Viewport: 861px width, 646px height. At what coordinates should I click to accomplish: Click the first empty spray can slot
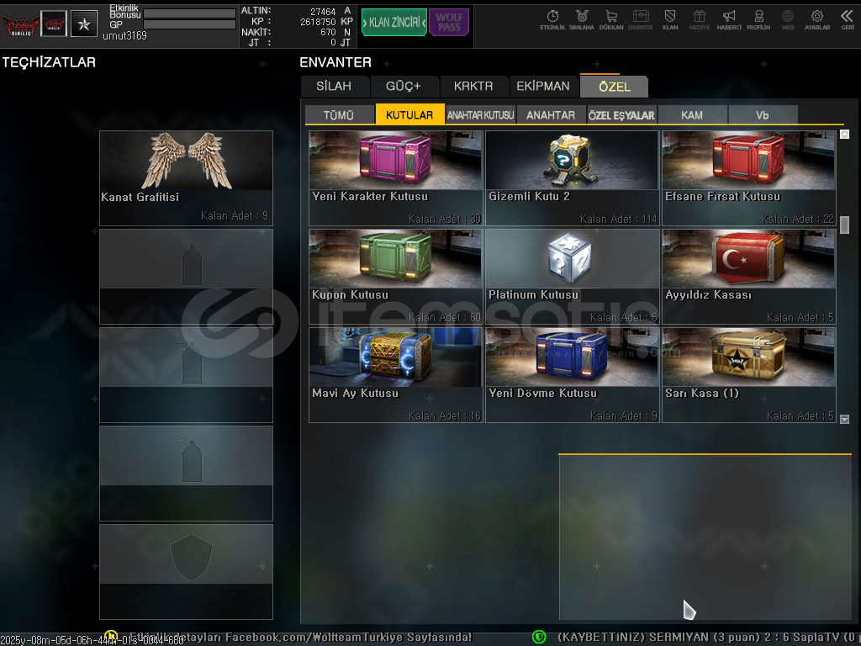(x=186, y=276)
